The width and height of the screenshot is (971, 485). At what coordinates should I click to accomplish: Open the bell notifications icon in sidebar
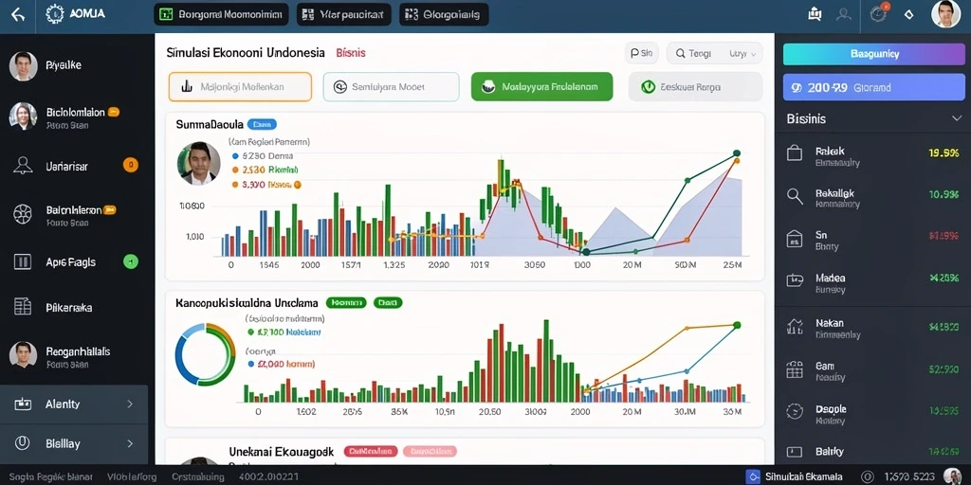point(23,165)
